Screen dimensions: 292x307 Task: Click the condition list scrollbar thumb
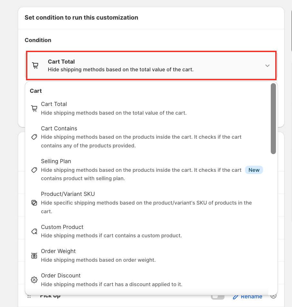(x=273, y=118)
